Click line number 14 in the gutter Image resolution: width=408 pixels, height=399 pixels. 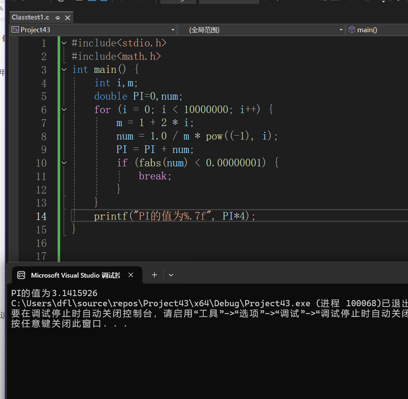41,216
